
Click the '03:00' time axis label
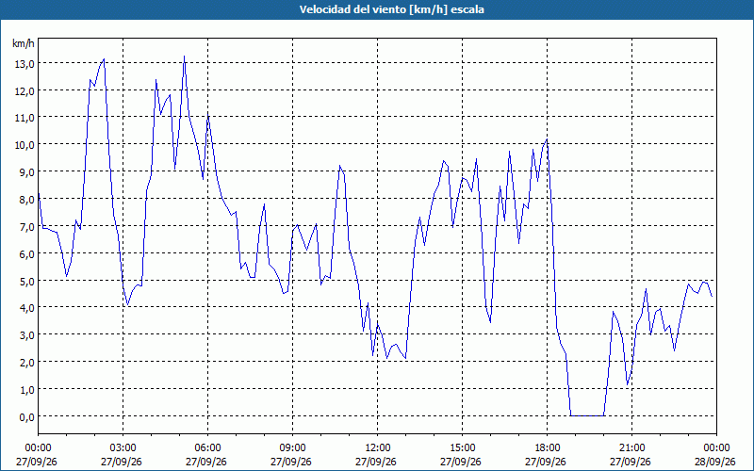123,448
